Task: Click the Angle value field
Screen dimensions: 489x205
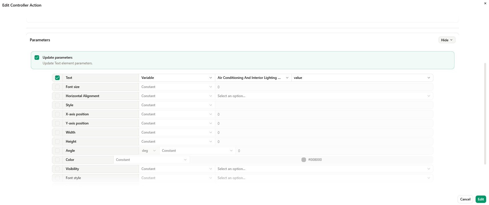Action: click(334, 151)
